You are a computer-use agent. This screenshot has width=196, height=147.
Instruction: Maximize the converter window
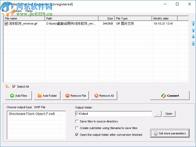[x=177, y=4]
